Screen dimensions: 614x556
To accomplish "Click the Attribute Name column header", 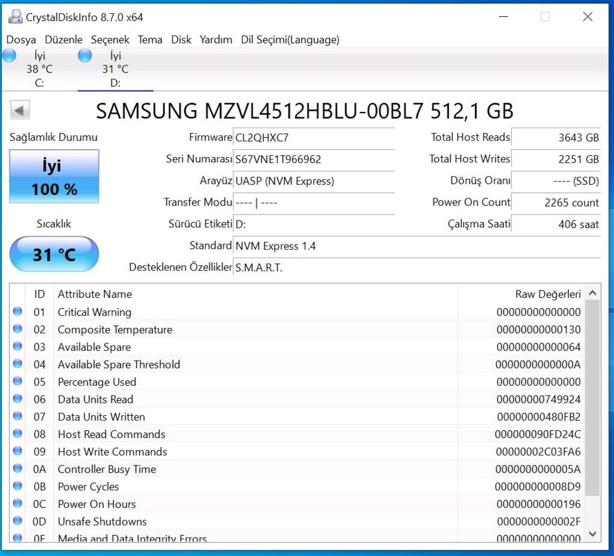I will click(x=255, y=294).
